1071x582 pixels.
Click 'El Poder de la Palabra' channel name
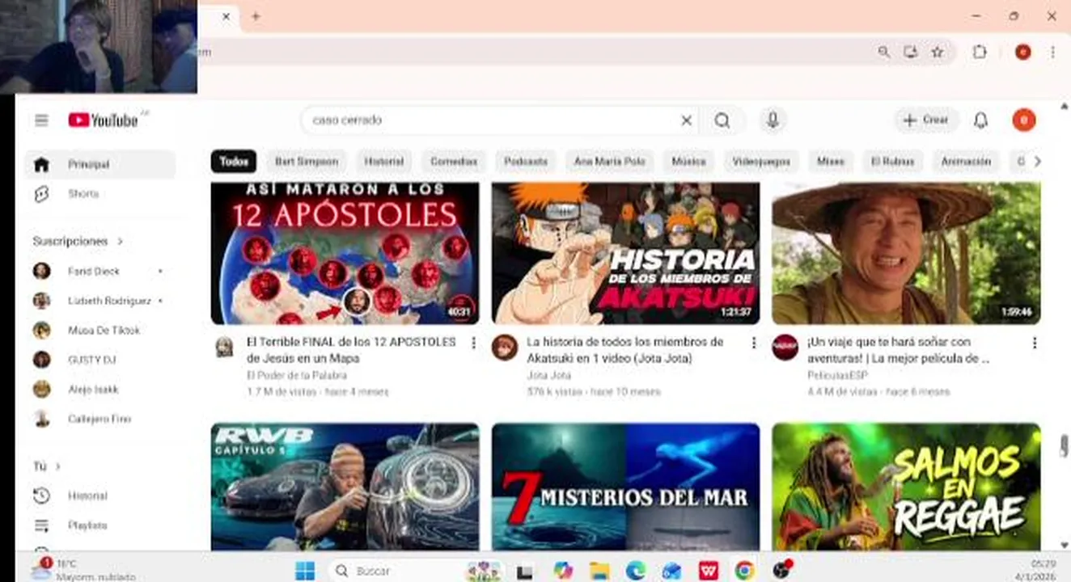tap(297, 375)
